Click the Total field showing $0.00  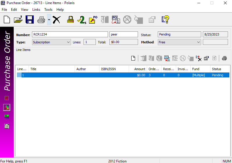(x=124, y=42)
